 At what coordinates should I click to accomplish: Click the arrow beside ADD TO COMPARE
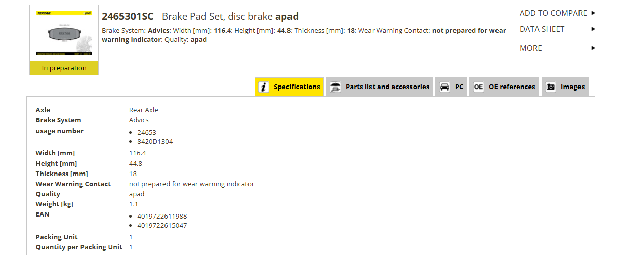click(x=593, y=13)
